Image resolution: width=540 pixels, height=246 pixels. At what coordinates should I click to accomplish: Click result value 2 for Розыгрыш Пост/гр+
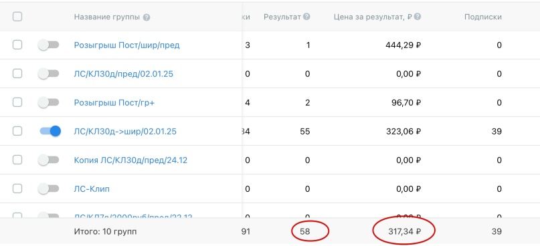pyautogui.click(x=308, y=102)
